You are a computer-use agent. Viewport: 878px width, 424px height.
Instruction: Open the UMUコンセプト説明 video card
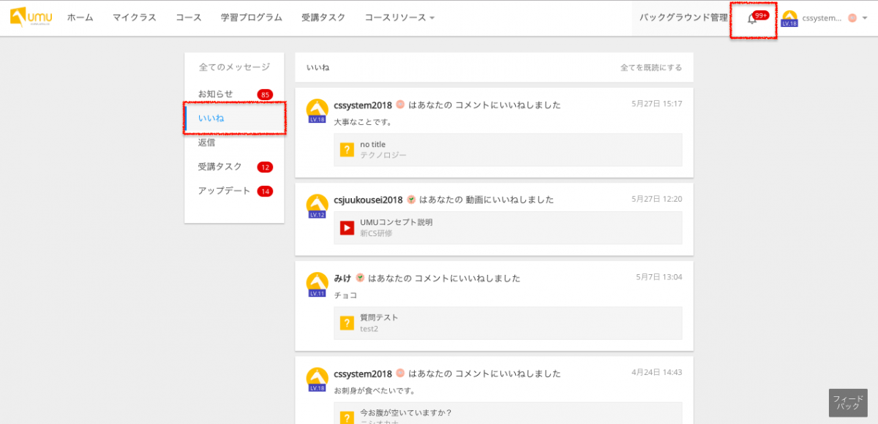pos(508,228)
